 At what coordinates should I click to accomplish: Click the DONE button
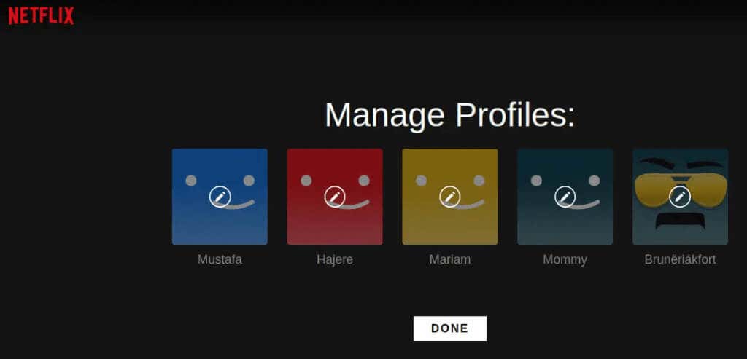[449, 328]
